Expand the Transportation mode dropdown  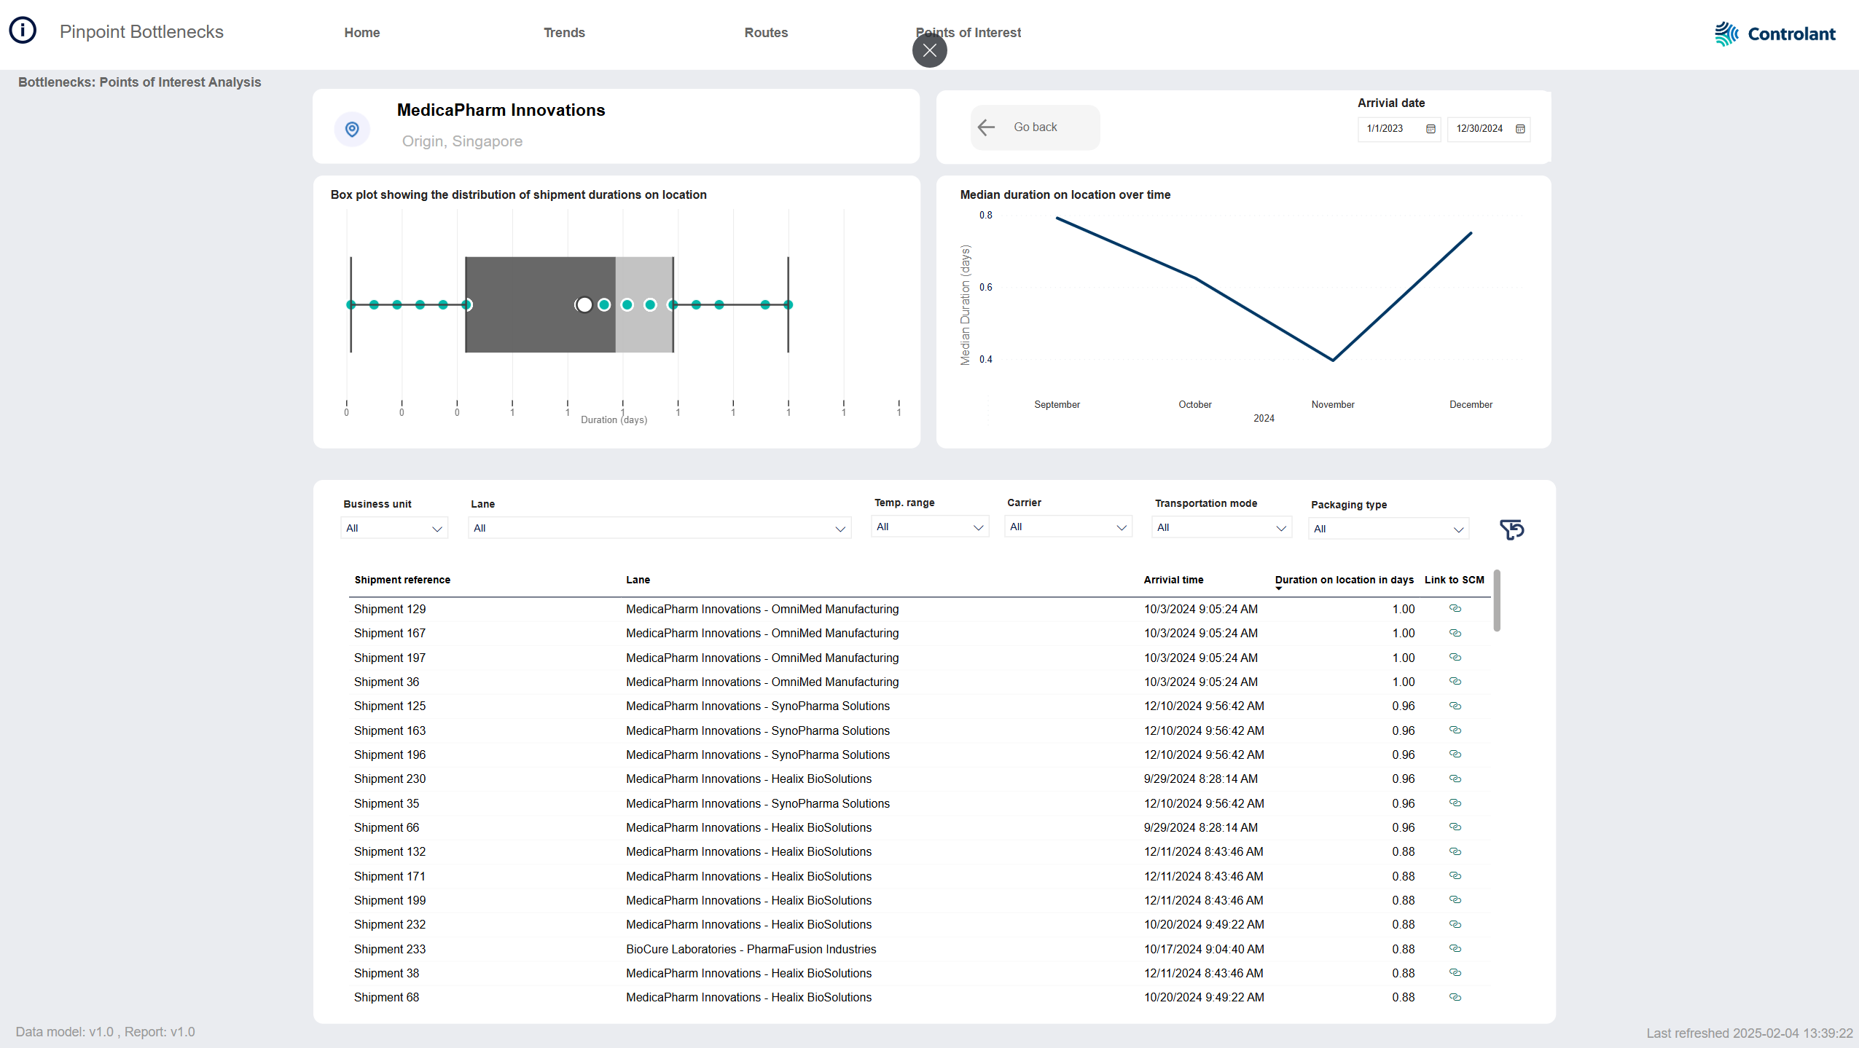click(1221, 527)
